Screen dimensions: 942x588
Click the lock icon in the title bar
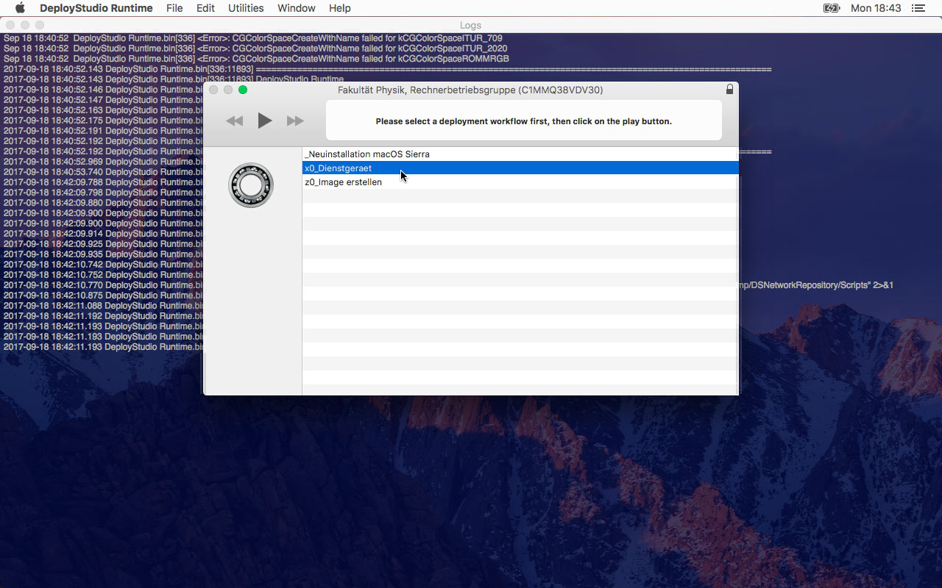[x=729, y=90]
